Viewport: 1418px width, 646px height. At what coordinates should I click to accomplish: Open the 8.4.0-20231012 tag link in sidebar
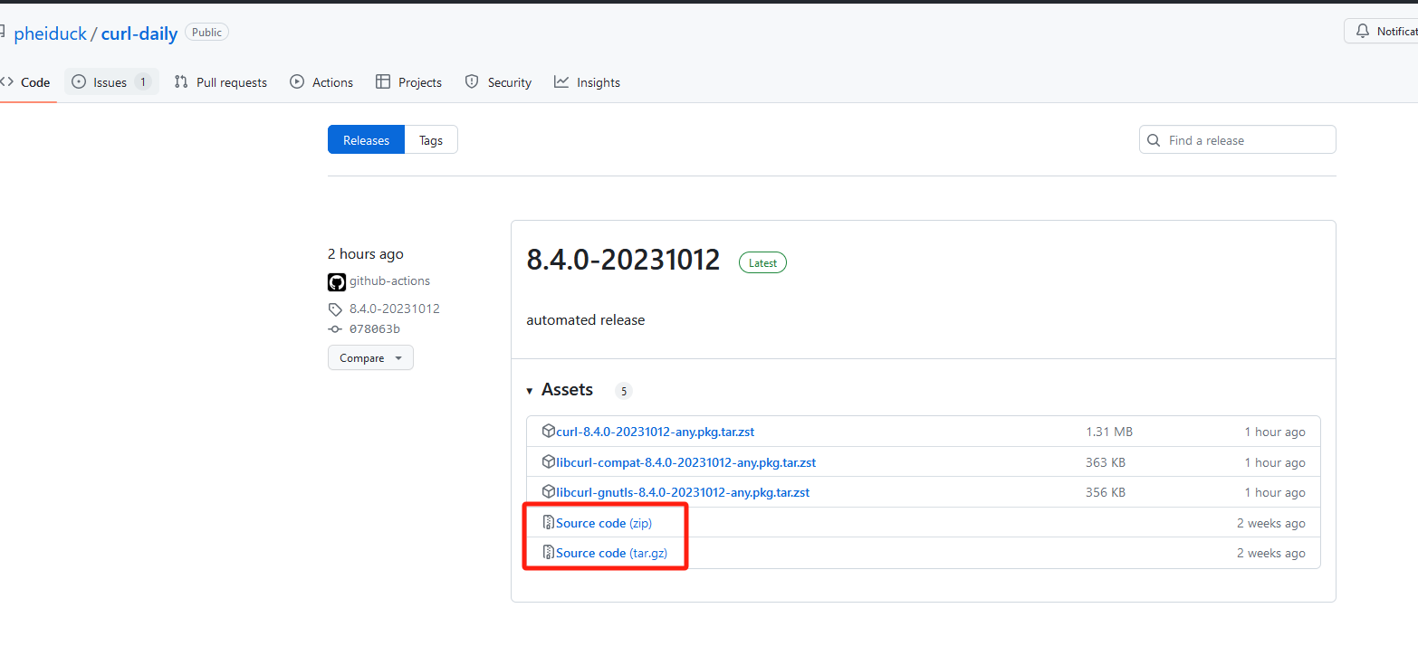click(394, 309)
